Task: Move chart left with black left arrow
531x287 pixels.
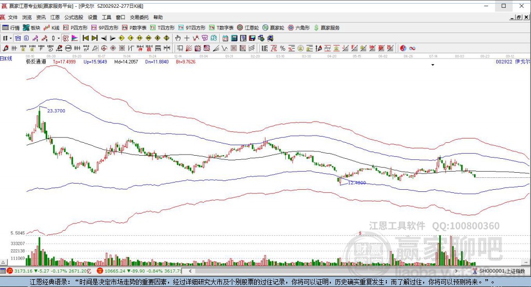Action: (104, 38)
